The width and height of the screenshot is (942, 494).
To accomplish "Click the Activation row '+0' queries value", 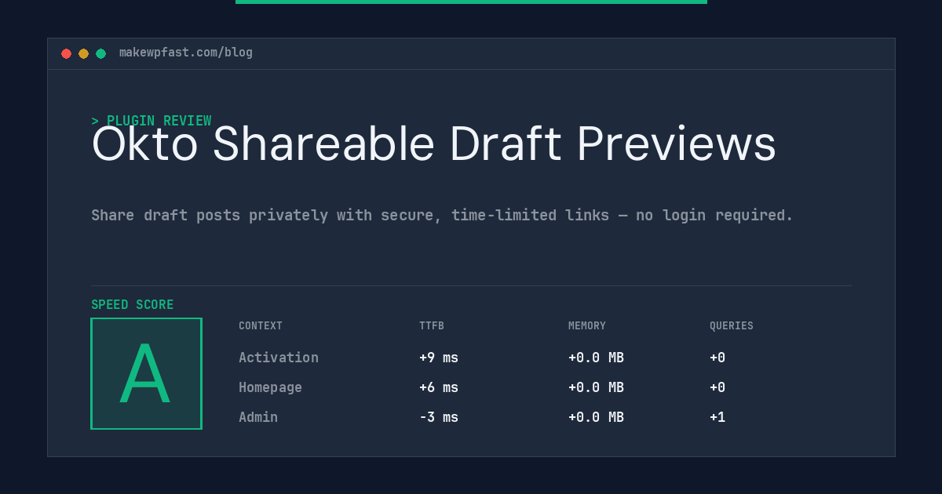I will pyautogui.click(x=717, y=358).
